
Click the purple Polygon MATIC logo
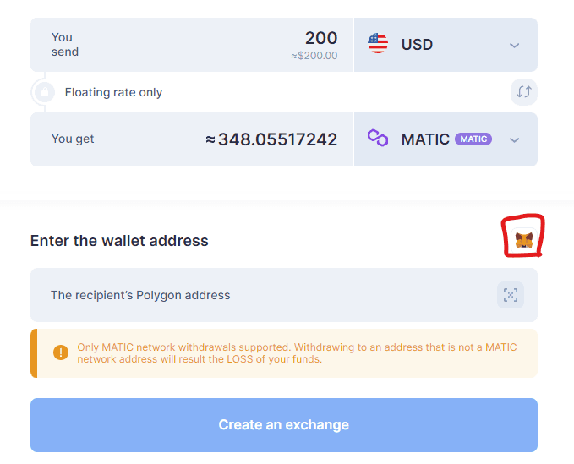click(378, 139)
